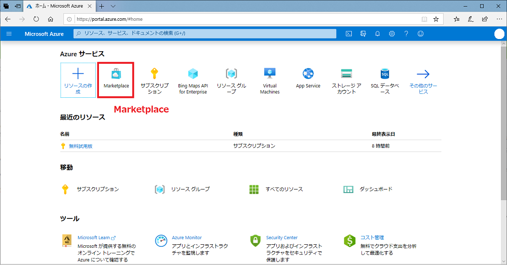Send feedback via smiley icon
This screenshot has height=265, width=507.
[421, 33]
